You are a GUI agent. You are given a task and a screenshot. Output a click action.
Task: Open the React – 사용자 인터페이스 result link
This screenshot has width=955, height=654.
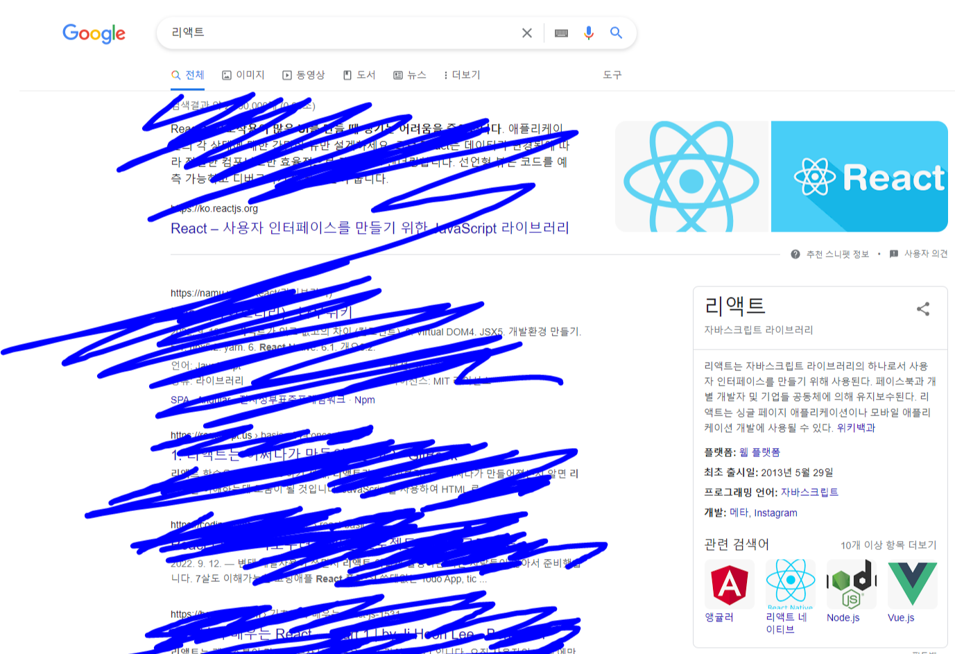370,228
